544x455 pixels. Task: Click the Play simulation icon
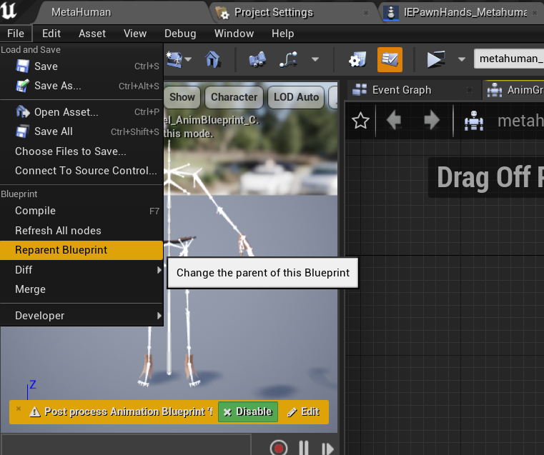pyautogui.click(x=436, y=59)
